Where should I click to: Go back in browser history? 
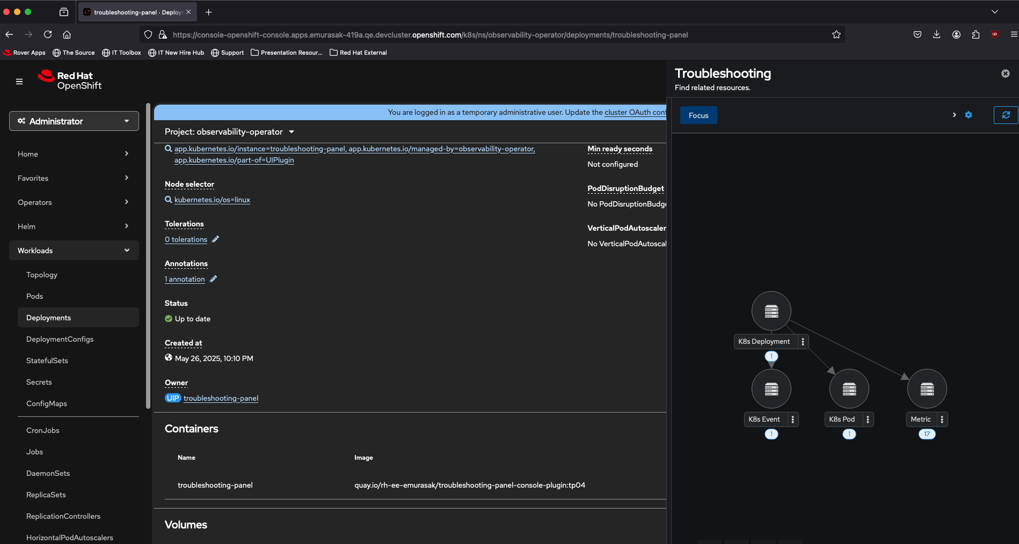pyautogui.click(x=9, y=34)
